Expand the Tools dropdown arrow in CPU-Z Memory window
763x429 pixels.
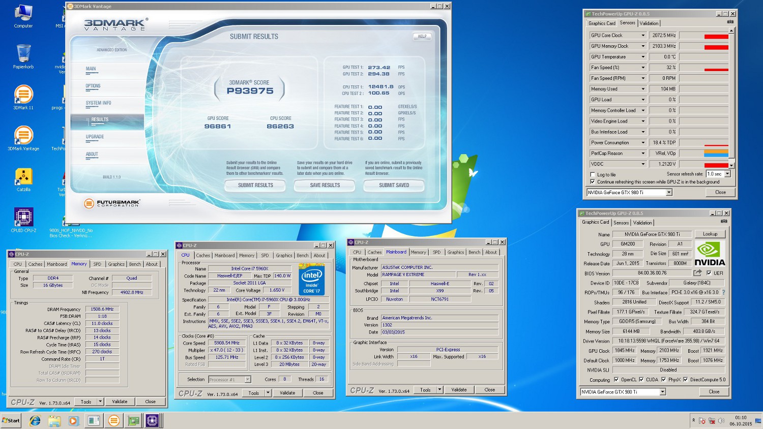click(x=100, y=402)
